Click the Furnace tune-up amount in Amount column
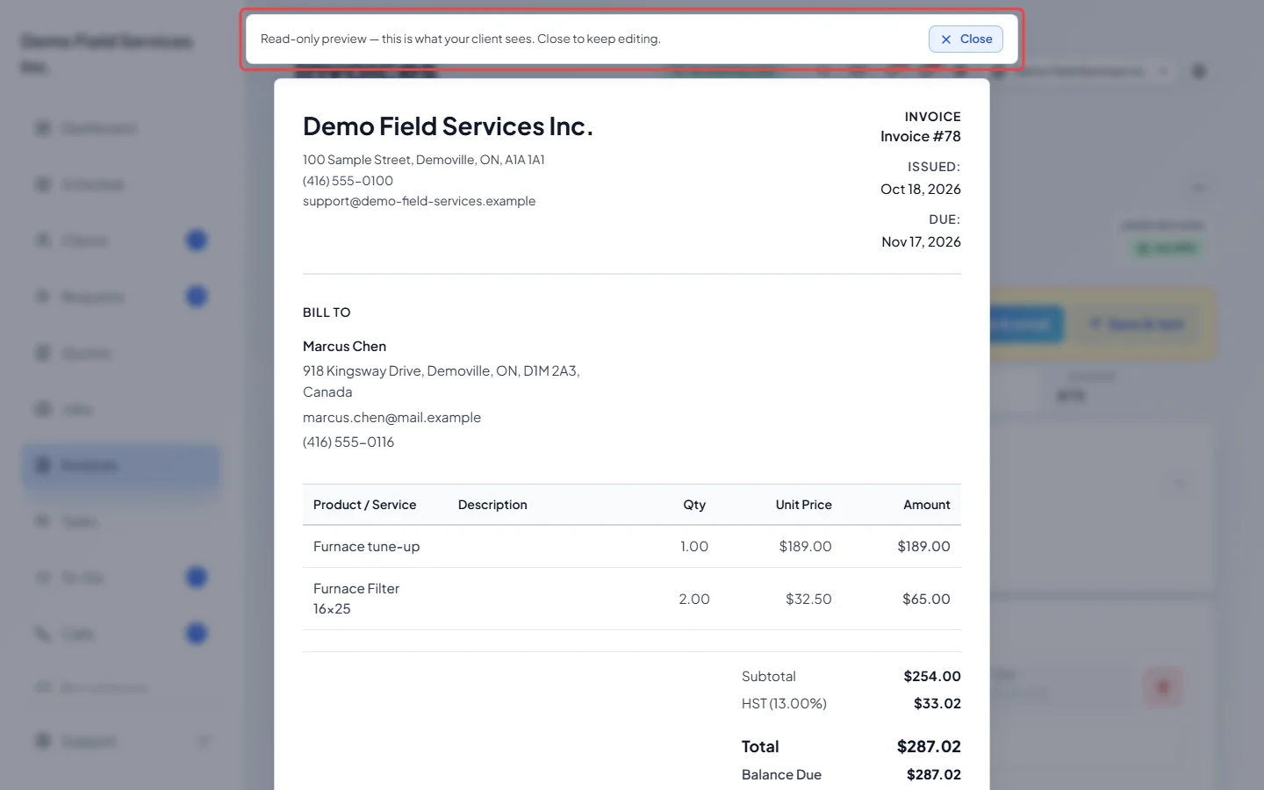This screenshot has width=1264, height=790. [x=923, y=546]
